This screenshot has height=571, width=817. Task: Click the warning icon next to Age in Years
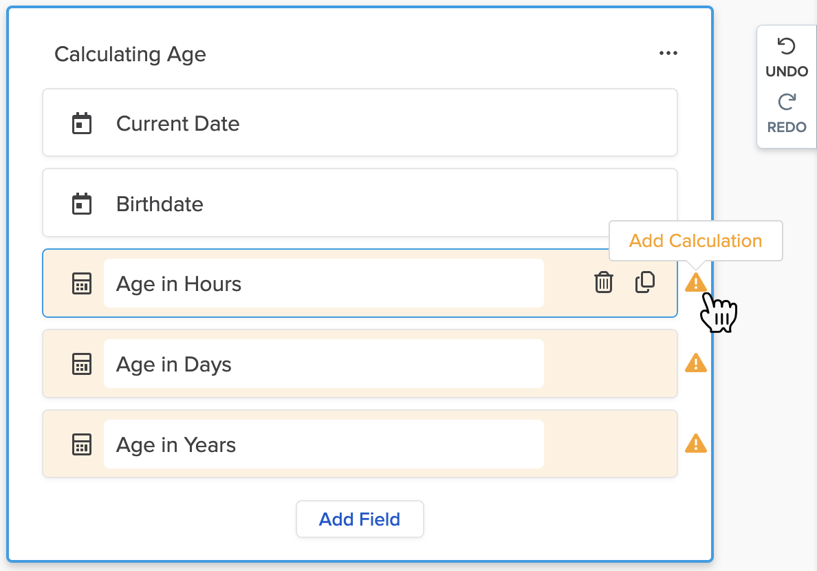tap(695, 444)
